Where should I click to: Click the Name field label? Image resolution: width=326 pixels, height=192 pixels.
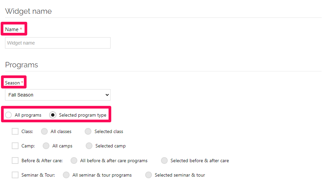pos(12,29)
